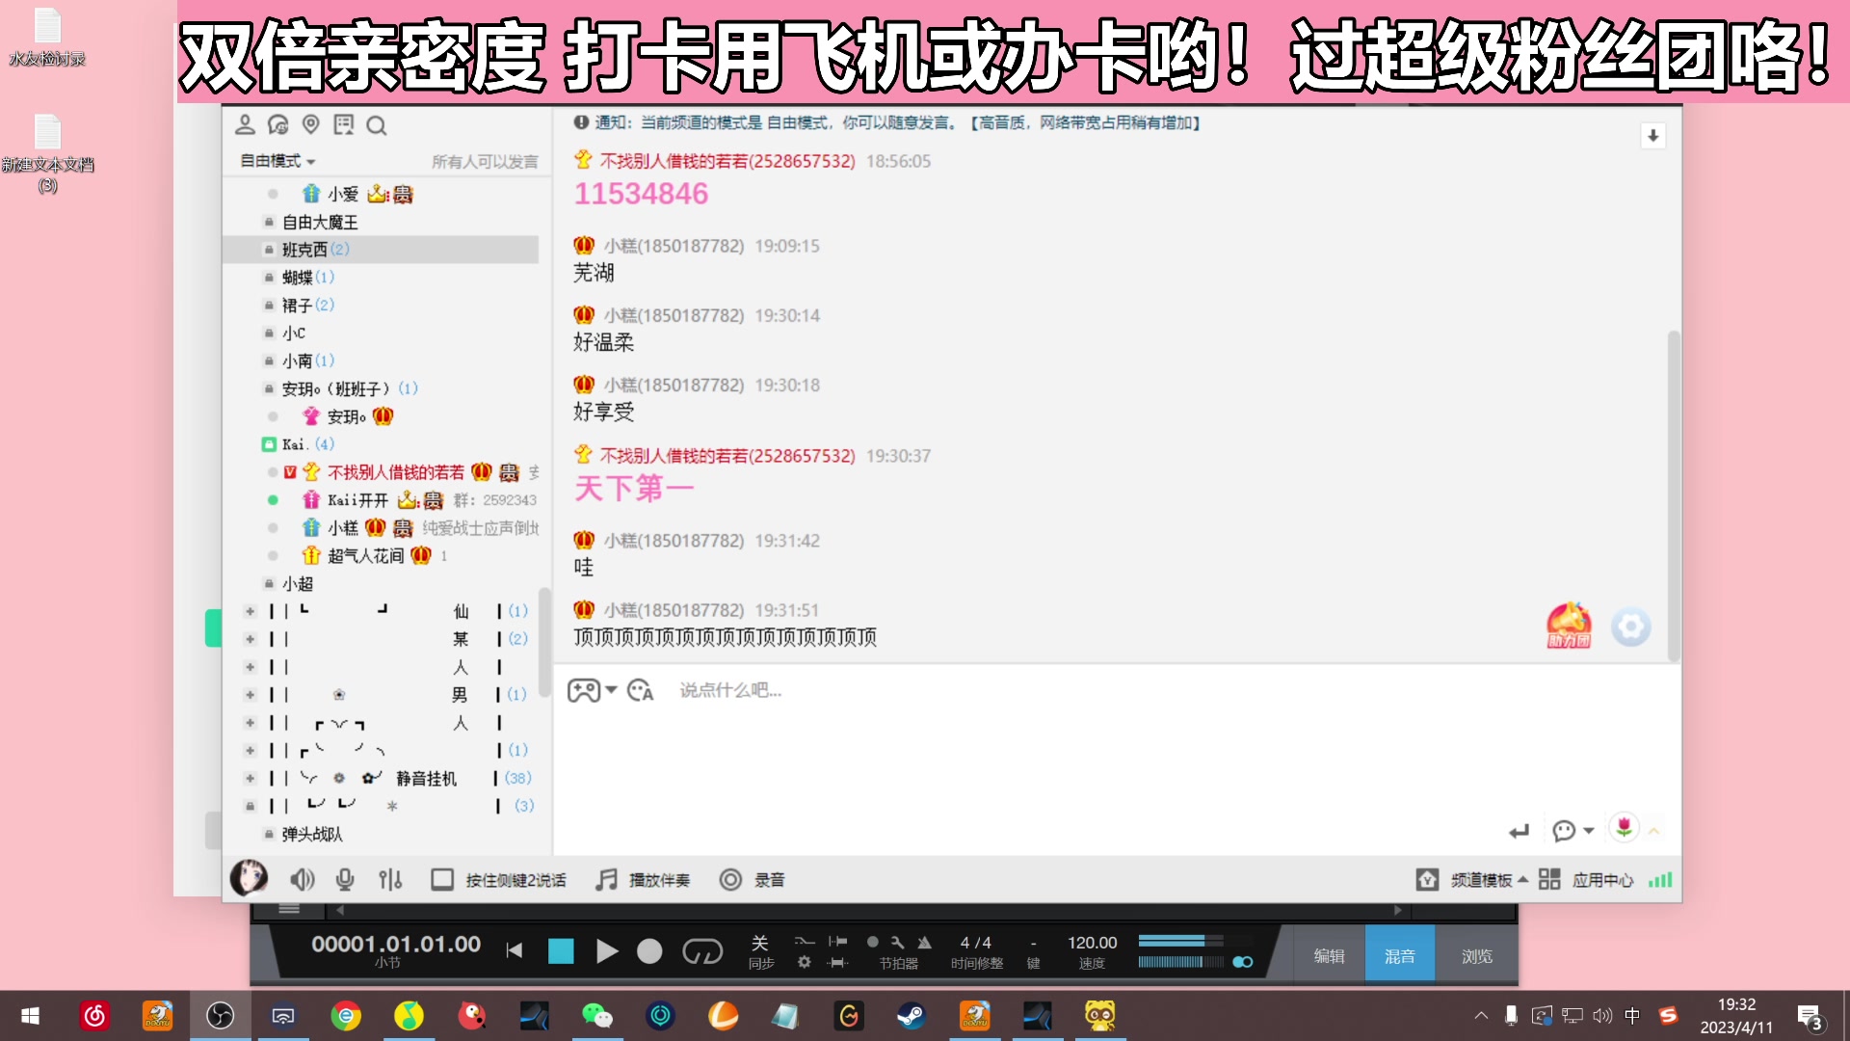The image size is (1850, 1041).
Task: Open the 自由模式 dropdown
Action: [x=277, y=161]
